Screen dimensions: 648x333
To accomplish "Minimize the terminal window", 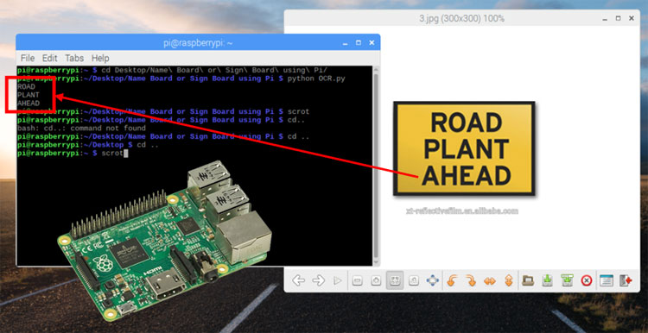I will (x=346, y=42).
